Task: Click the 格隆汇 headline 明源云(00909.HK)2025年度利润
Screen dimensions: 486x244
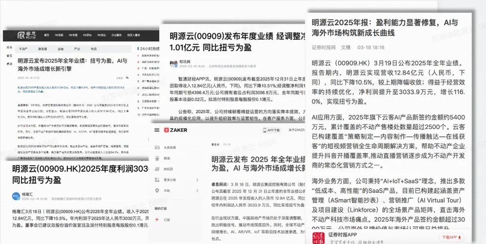Action: click(x=81, y=174)
